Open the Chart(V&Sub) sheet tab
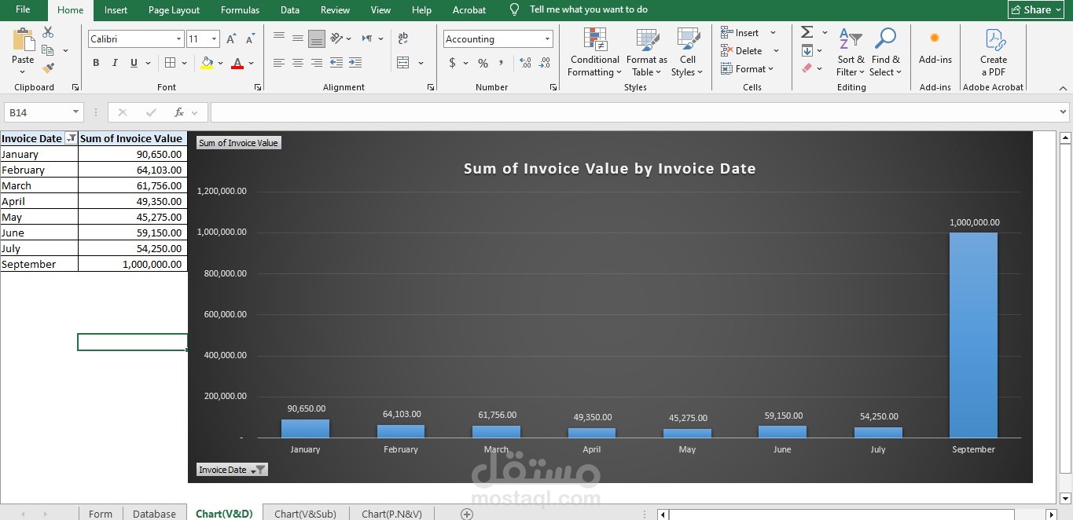 [x=305, y=514]
